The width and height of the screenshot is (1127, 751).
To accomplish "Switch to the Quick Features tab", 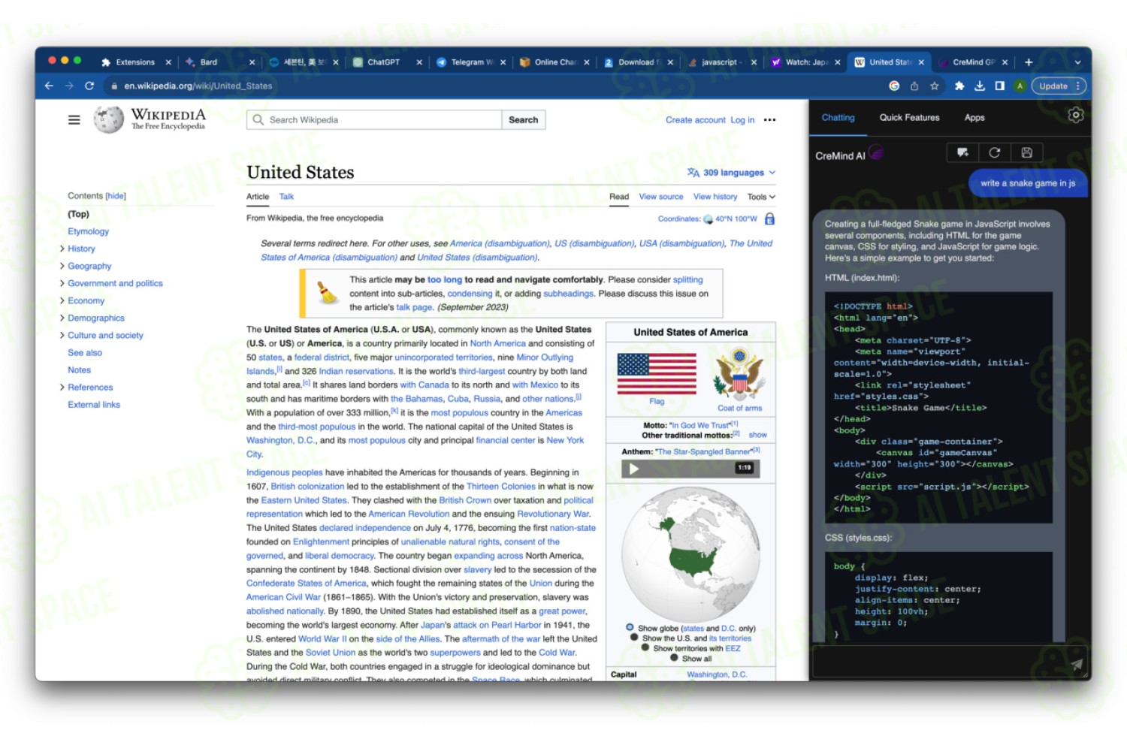I will coord(909,118).
